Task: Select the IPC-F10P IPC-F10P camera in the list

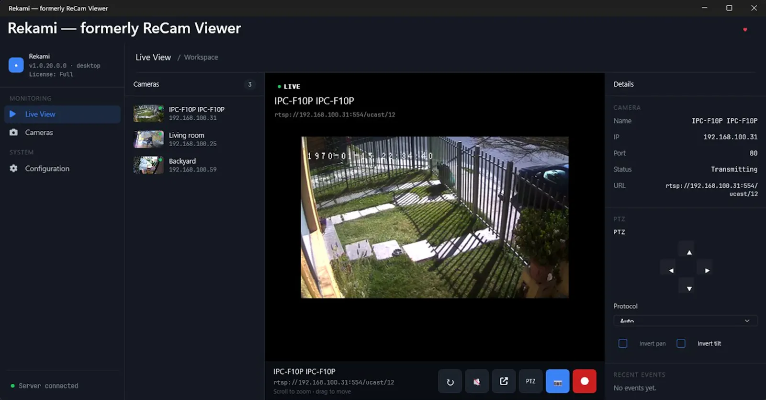Action: click(x=194, y=114)
